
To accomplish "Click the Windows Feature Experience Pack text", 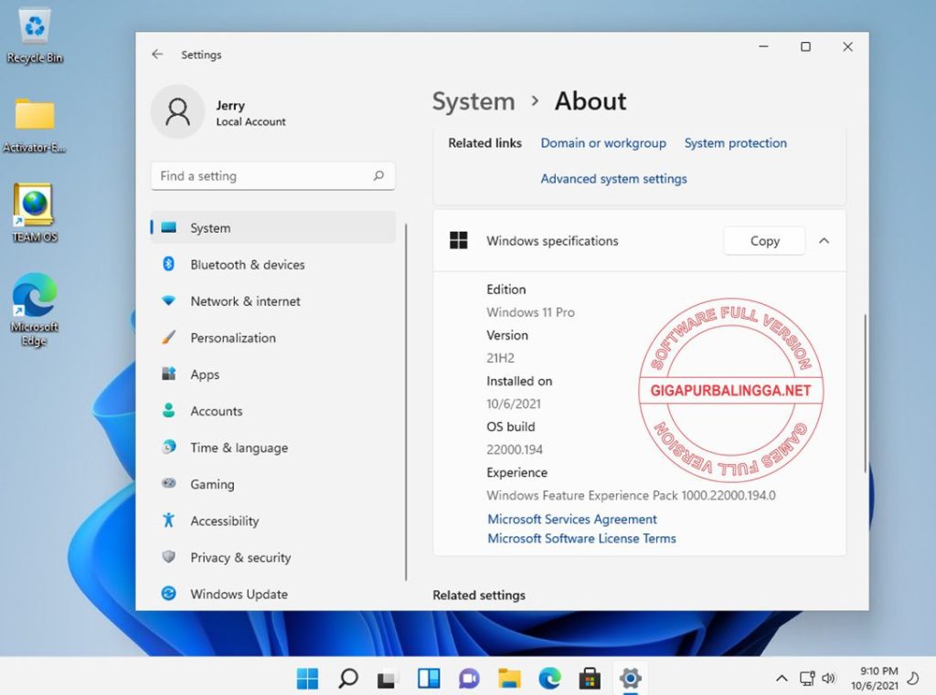I will click(x=631, y=495).
